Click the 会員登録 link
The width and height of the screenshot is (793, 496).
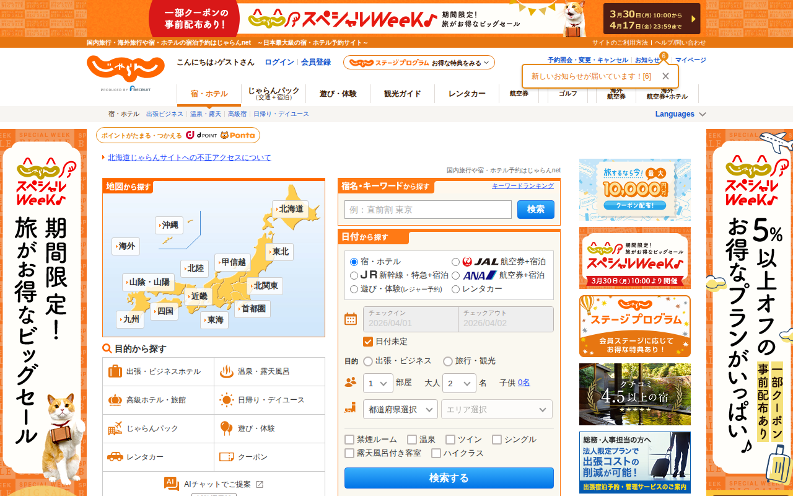click(x=316, y=62)
